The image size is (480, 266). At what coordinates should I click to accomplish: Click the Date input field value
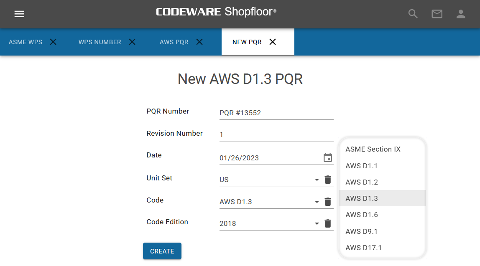coord(239,158)
